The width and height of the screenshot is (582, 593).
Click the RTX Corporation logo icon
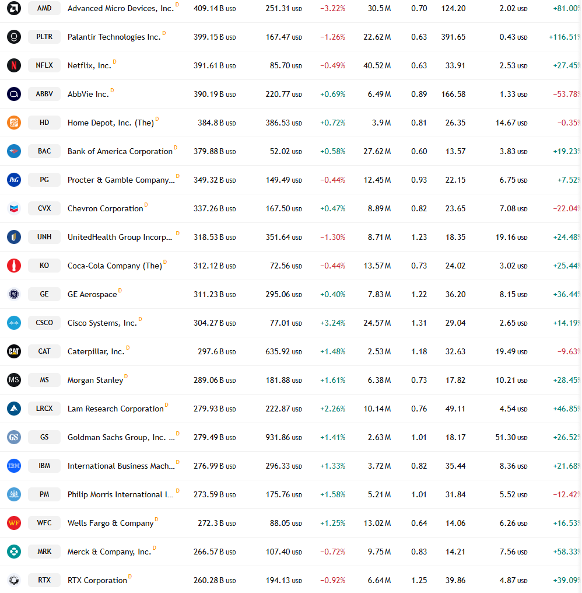14,580
